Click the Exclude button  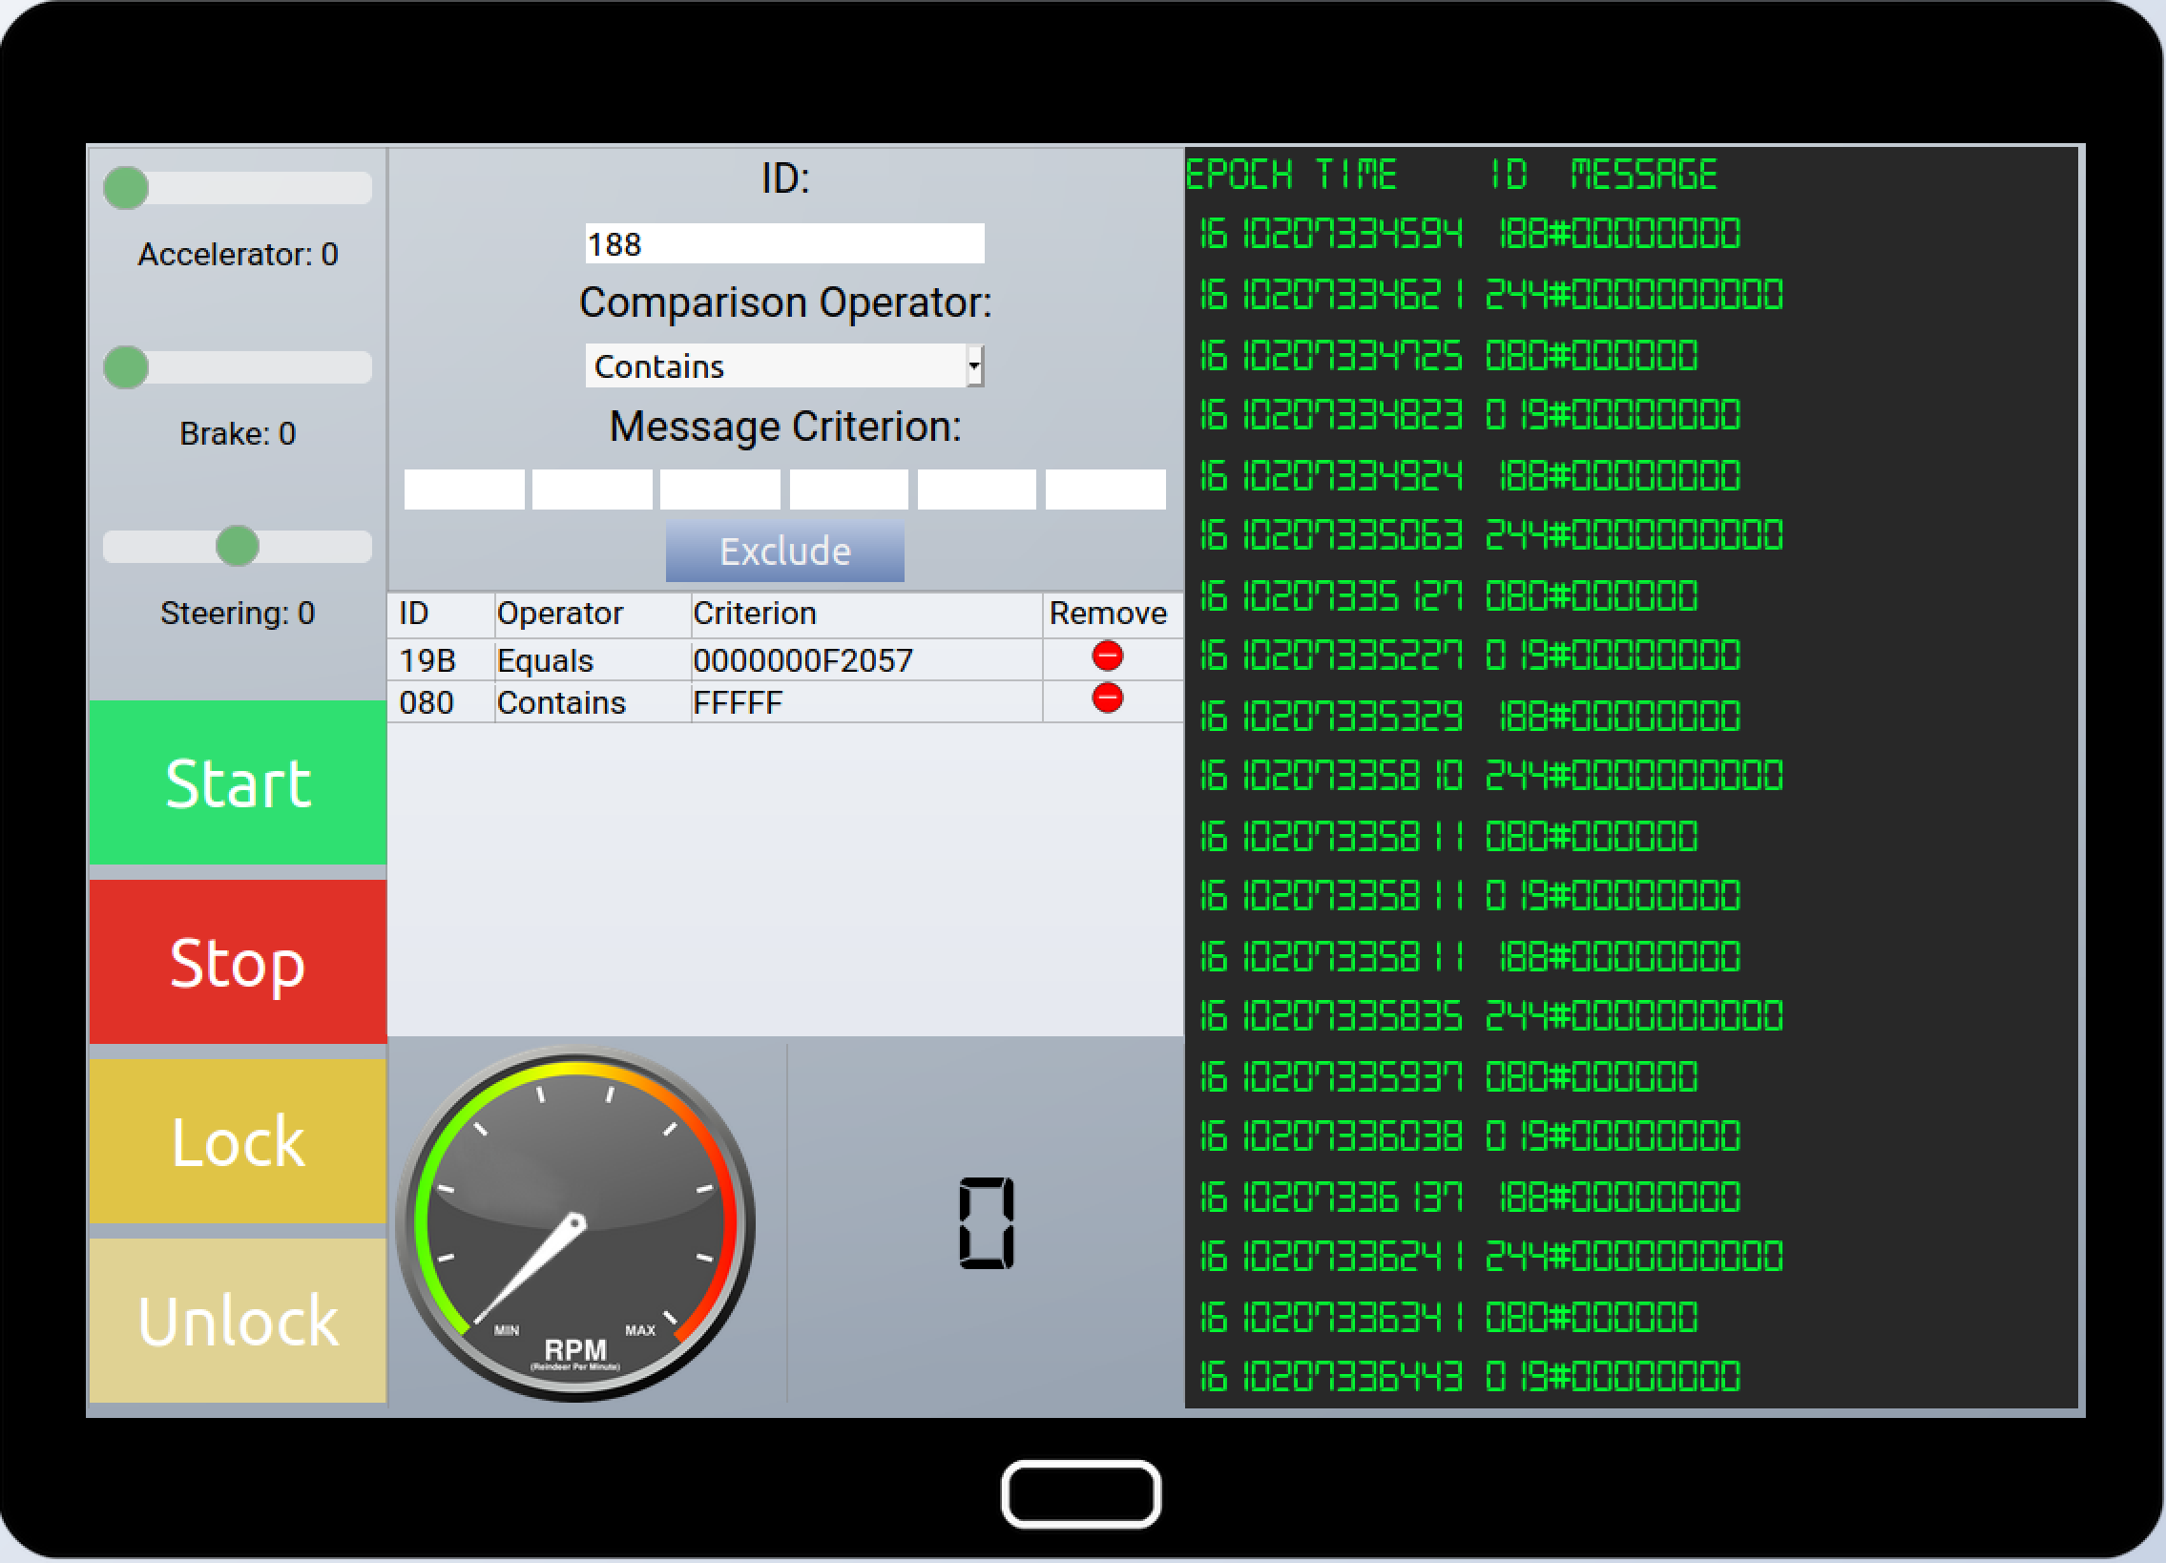(784, 551)
